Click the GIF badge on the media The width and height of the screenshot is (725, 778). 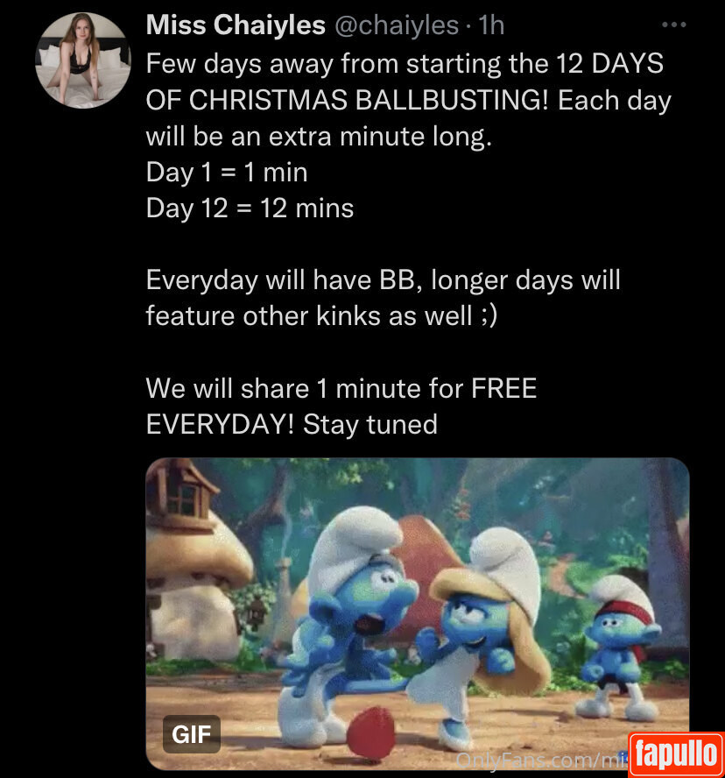point(192,734)
